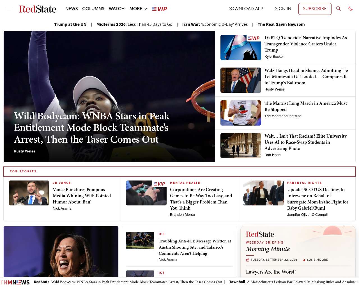The height and width of the screenshot is (287, 359).
Task: Toggle dark mode moon icon
Action: [351, 9]
